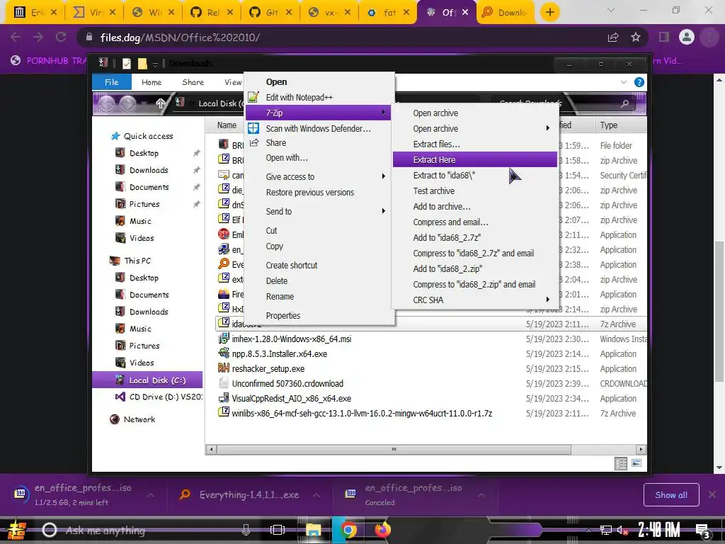Screen dimensions: 725x544
Task: Click Everything-1.4.1.1...exe download item
Action: pyautogui.click(x=240, y=495)
